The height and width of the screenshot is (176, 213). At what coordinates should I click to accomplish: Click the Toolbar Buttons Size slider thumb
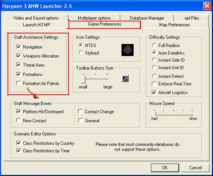[83, 79]
